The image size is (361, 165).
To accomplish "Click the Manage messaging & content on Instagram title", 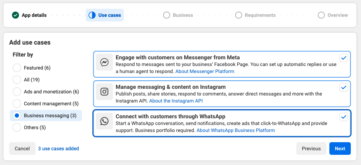I will pos(170,87).
